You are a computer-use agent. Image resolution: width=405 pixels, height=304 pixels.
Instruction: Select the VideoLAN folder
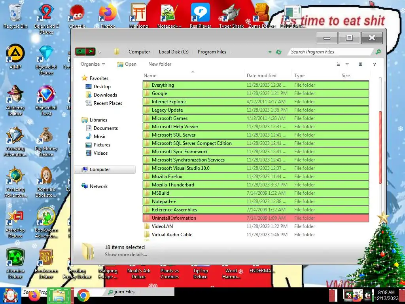pyautogui.click(x=256, y=226)
